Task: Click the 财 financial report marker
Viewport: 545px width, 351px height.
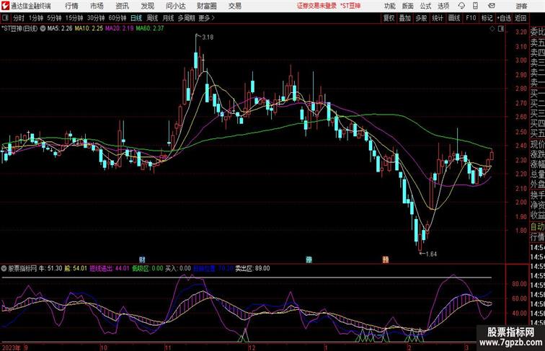Action: coord(142,259)
